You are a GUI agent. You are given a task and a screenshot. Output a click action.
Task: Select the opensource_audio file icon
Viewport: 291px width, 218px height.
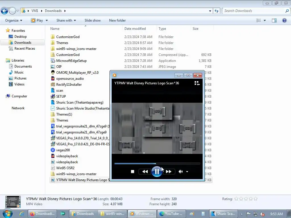coord(53,78)
